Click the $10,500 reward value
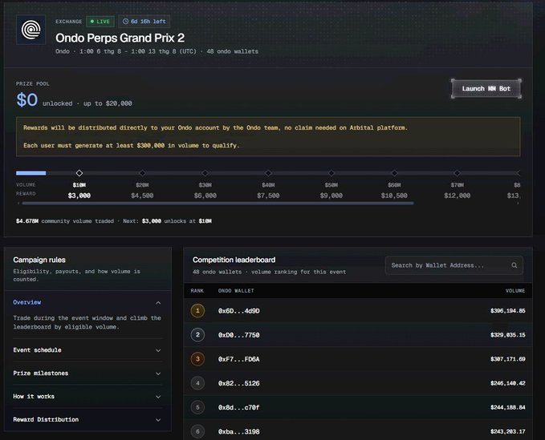Image resolution: width=545 pixels, height=440 pixels. pos(394,196)
